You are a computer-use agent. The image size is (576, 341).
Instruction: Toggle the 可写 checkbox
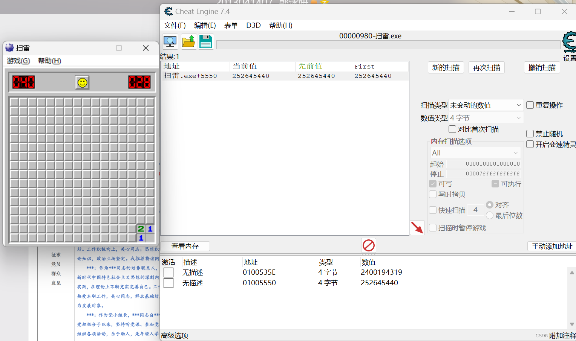[433, 184]
